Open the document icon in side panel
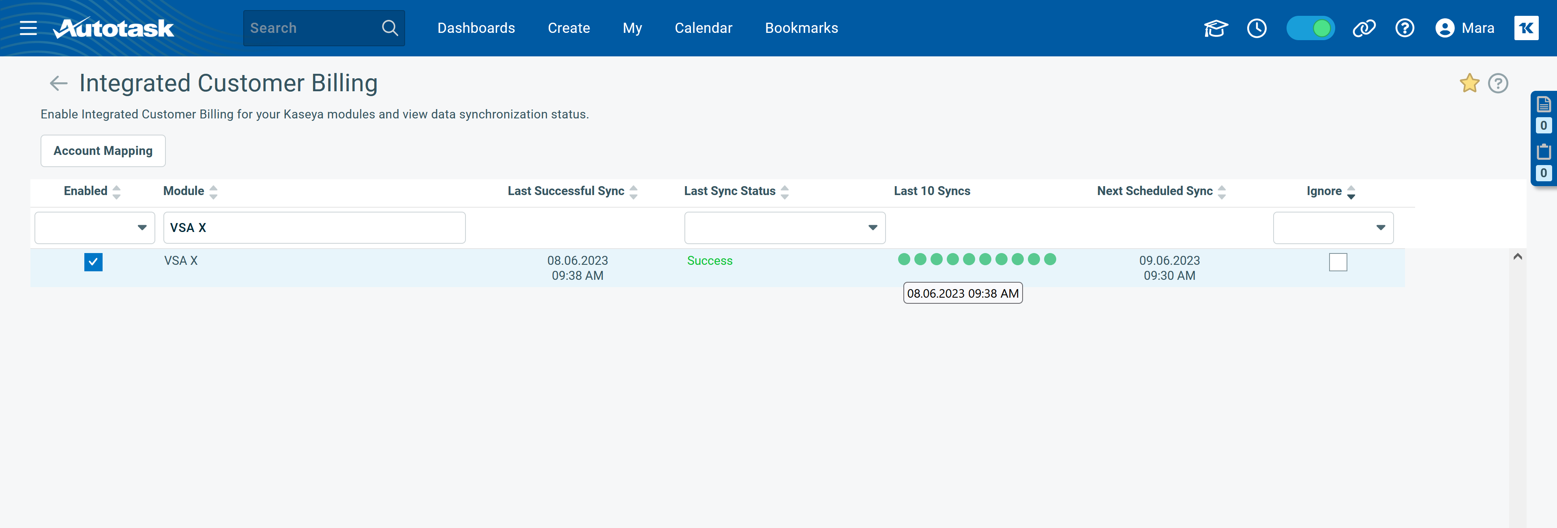 click(1543, 104)
